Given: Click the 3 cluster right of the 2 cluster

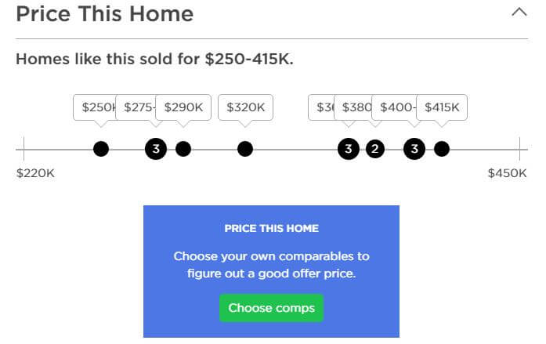Looking at the screenshot, I should [x=414, y=149].
